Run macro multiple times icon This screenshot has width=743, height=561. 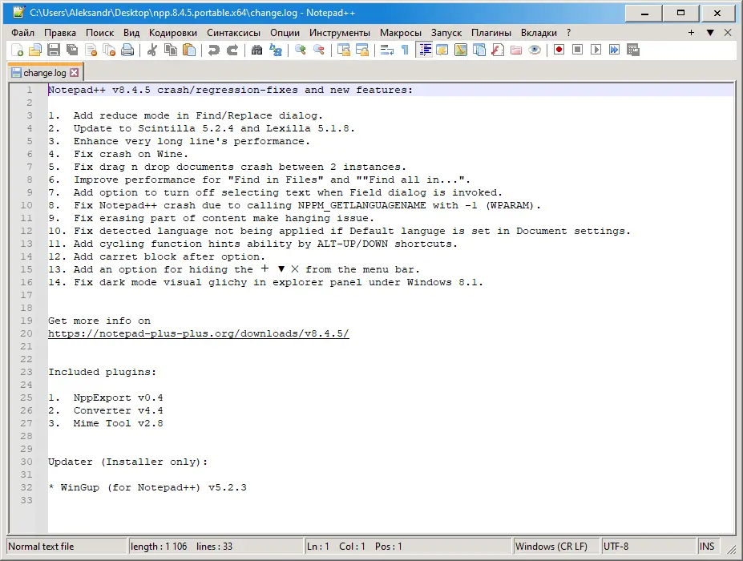[614, 50]
